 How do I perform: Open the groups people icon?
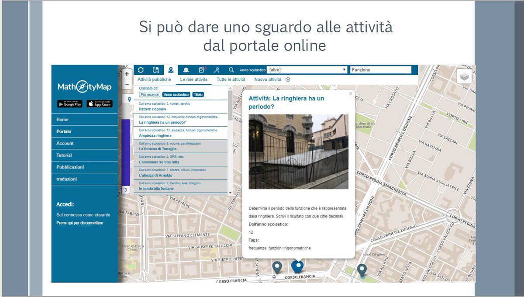point(186,70)
